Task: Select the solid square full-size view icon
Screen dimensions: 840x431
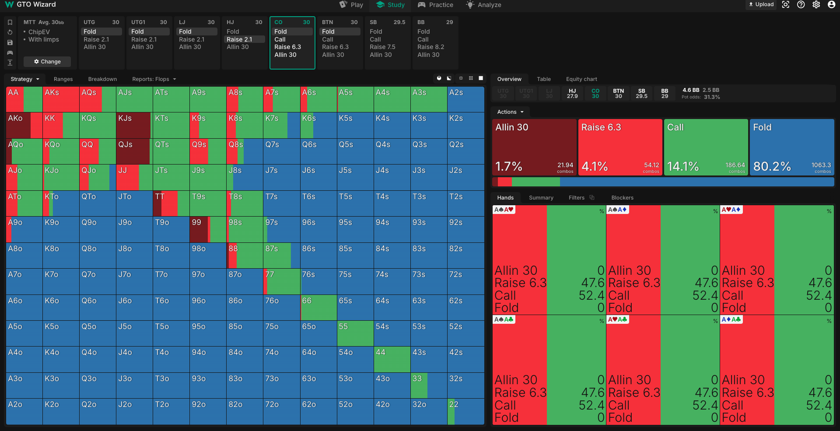Action: coord(481,78)
